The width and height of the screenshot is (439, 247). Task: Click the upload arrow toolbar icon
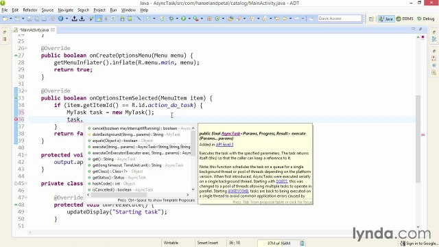point(74,19)
